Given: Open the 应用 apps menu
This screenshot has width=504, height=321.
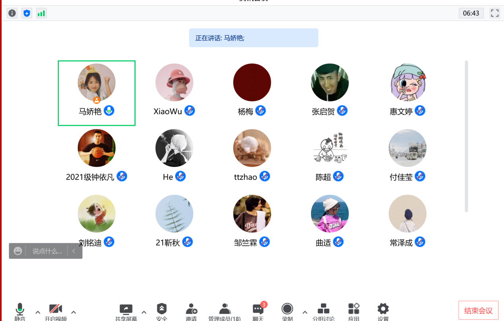Looking at the screenshot, I should (353, 311).
